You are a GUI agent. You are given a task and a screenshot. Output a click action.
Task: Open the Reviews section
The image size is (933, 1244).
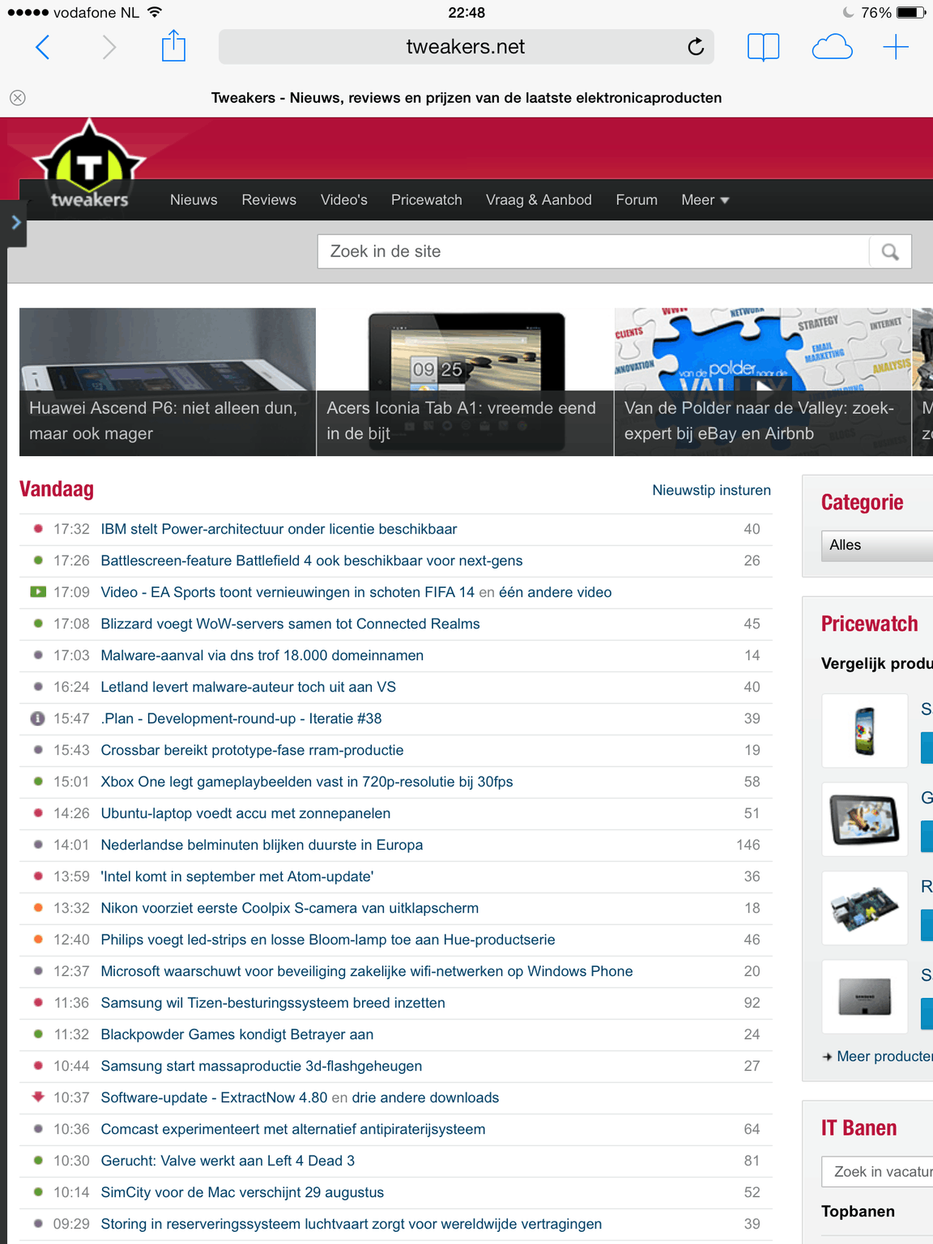click(269, 200)
